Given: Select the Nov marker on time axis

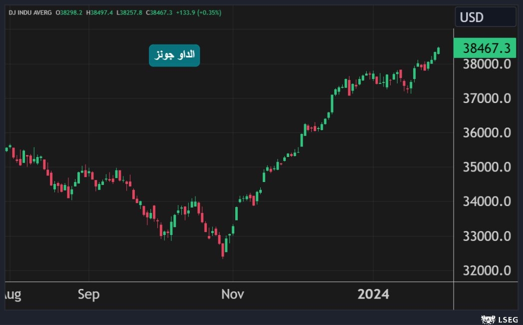Looking at the screenshot, I should [x=232, y=294].
